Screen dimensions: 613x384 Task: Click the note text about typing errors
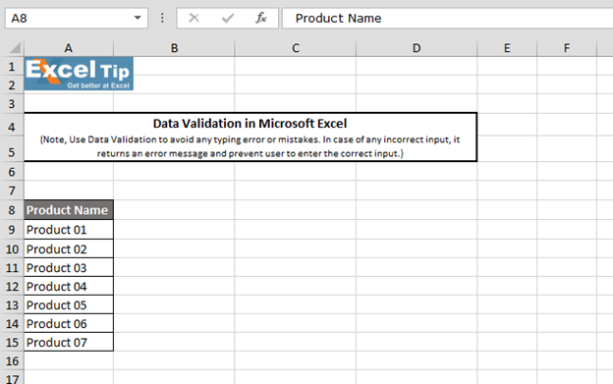(x=251, y=146)
